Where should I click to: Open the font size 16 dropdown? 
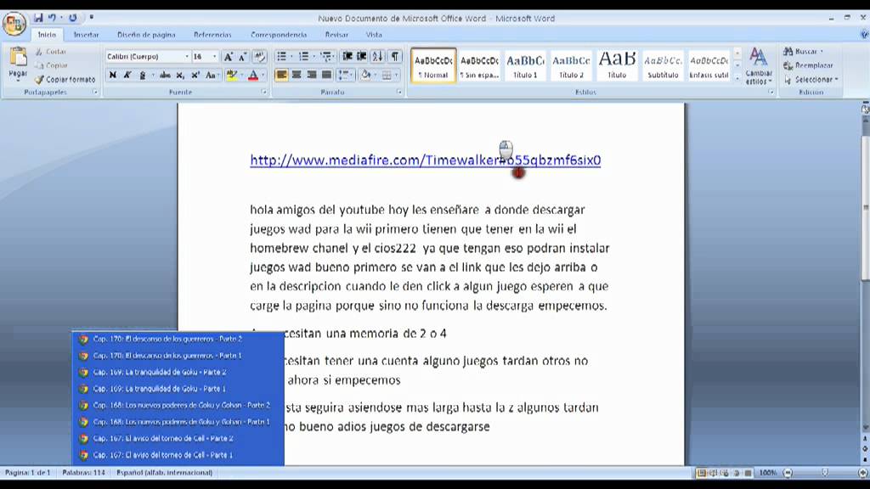(214, 57)
